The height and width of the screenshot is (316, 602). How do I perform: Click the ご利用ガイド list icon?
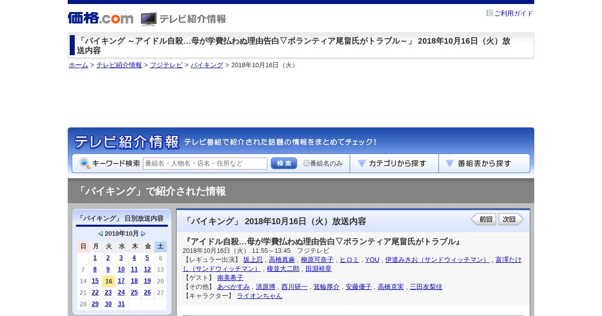pos(490,13)
